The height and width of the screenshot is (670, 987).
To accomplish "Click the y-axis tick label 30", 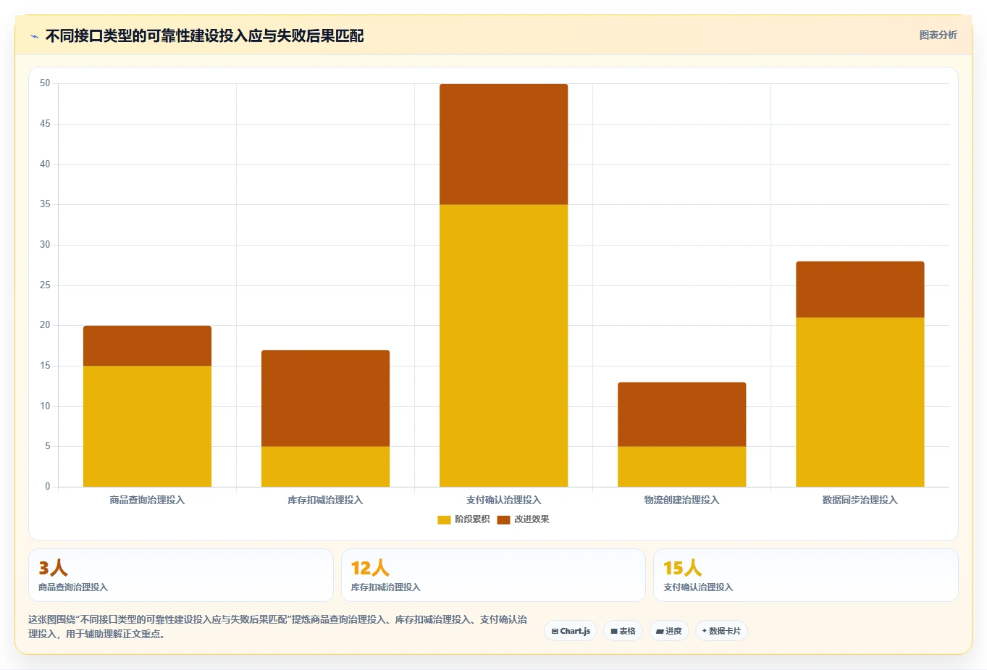I will [x=45, y=245].
